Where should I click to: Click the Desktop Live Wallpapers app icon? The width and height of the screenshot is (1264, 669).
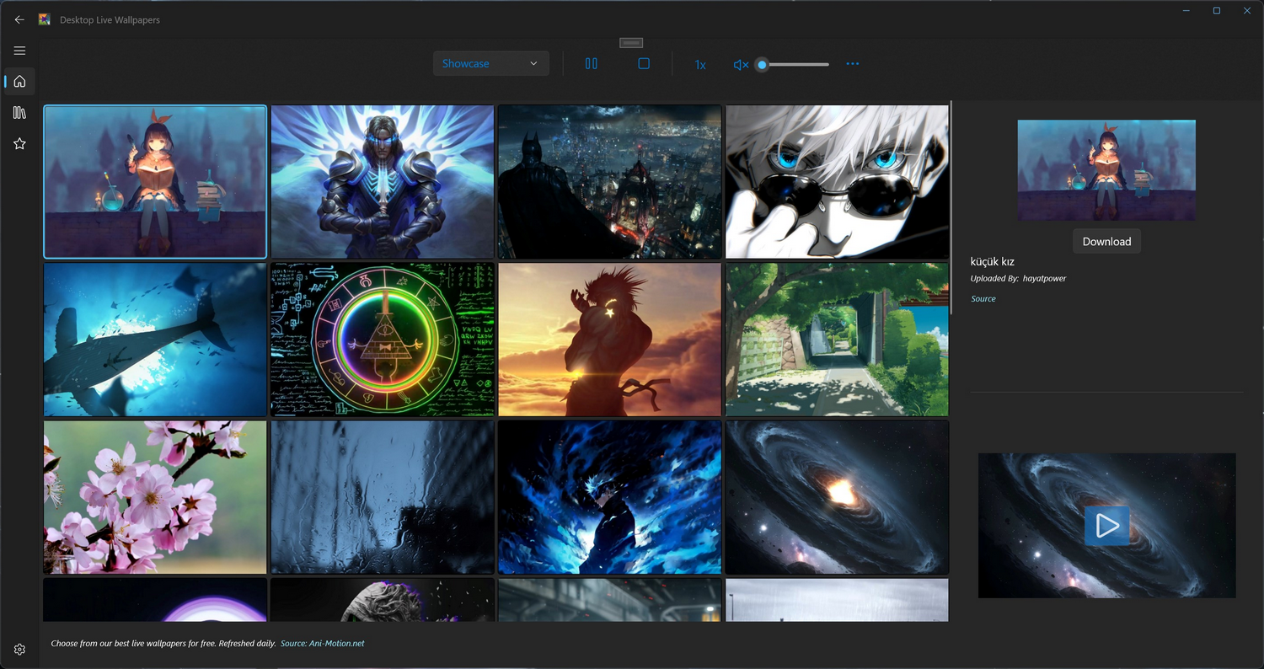[x=45, y=19]
